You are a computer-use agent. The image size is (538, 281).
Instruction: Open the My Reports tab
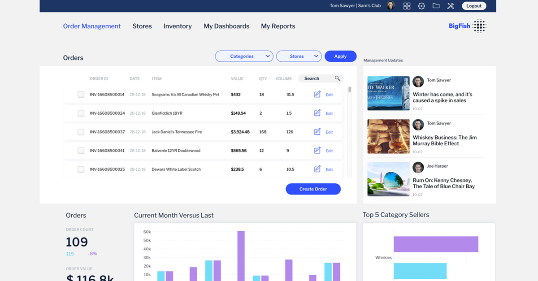278,26
